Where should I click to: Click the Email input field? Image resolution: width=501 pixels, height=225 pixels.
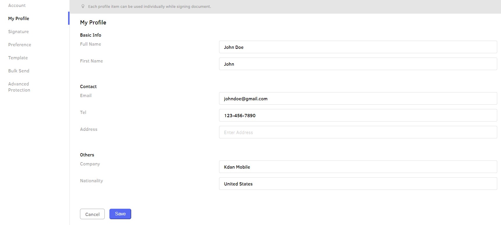[358, 99]
